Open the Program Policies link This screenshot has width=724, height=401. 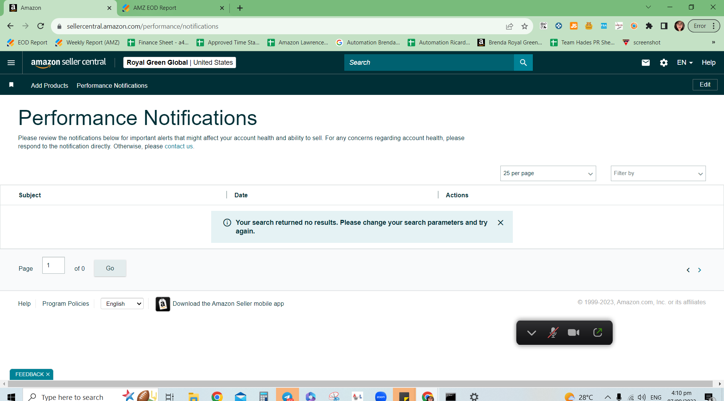coord(66,304)
